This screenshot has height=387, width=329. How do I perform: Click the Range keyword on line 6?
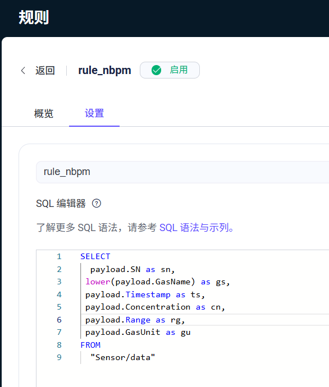138,320
